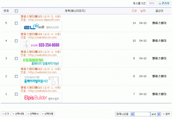Toggle the select-all checkbox in header

(16, 11)
